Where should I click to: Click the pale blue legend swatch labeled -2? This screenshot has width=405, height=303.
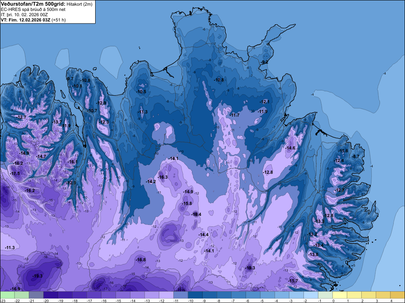click(311, 295)
